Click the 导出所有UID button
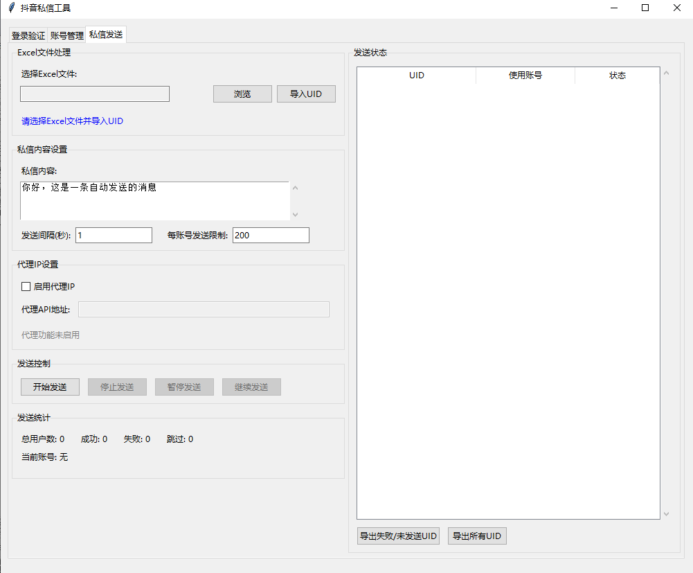Image resolution: width=693 pixels, height=573 pixels. pyautogui.click(x=476, y=536)
